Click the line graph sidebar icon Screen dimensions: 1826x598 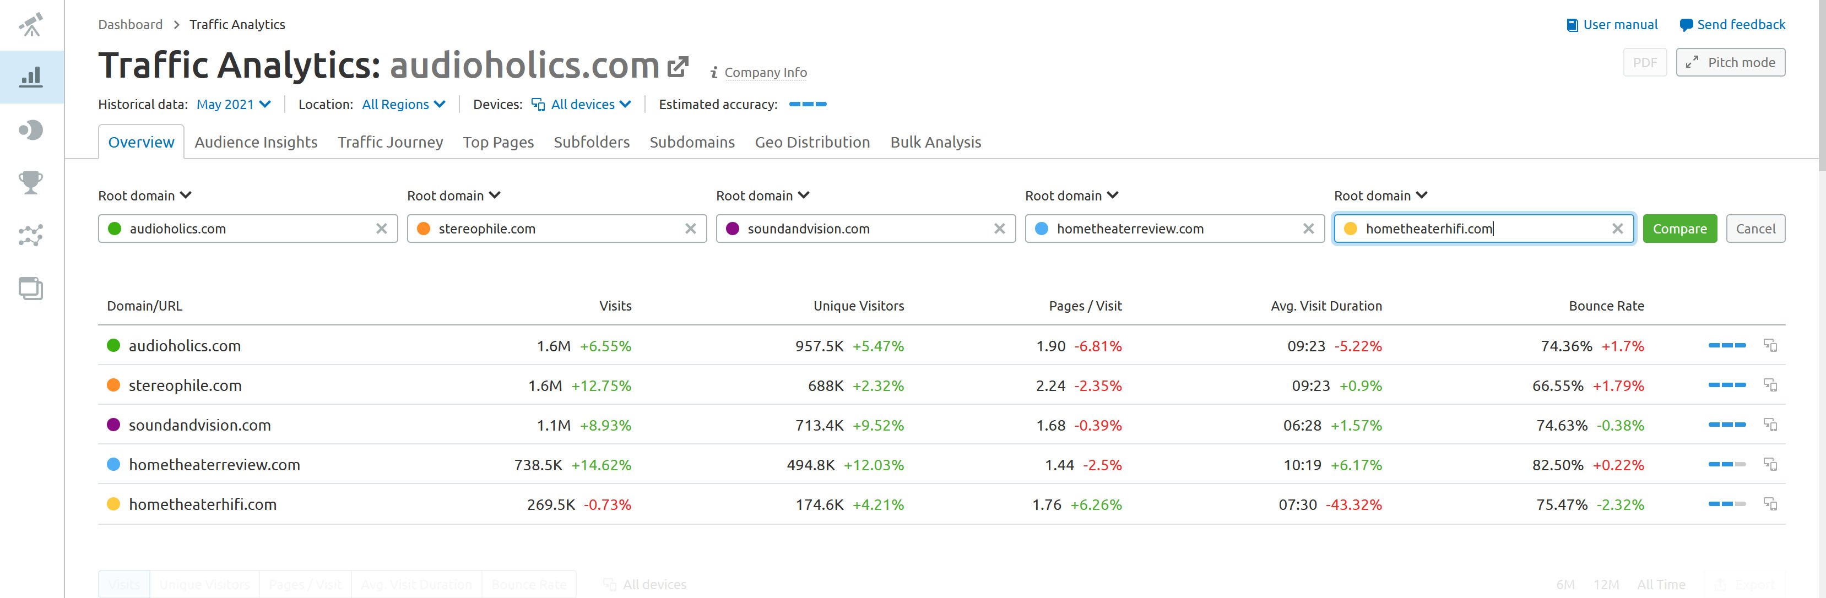(31, 235)
